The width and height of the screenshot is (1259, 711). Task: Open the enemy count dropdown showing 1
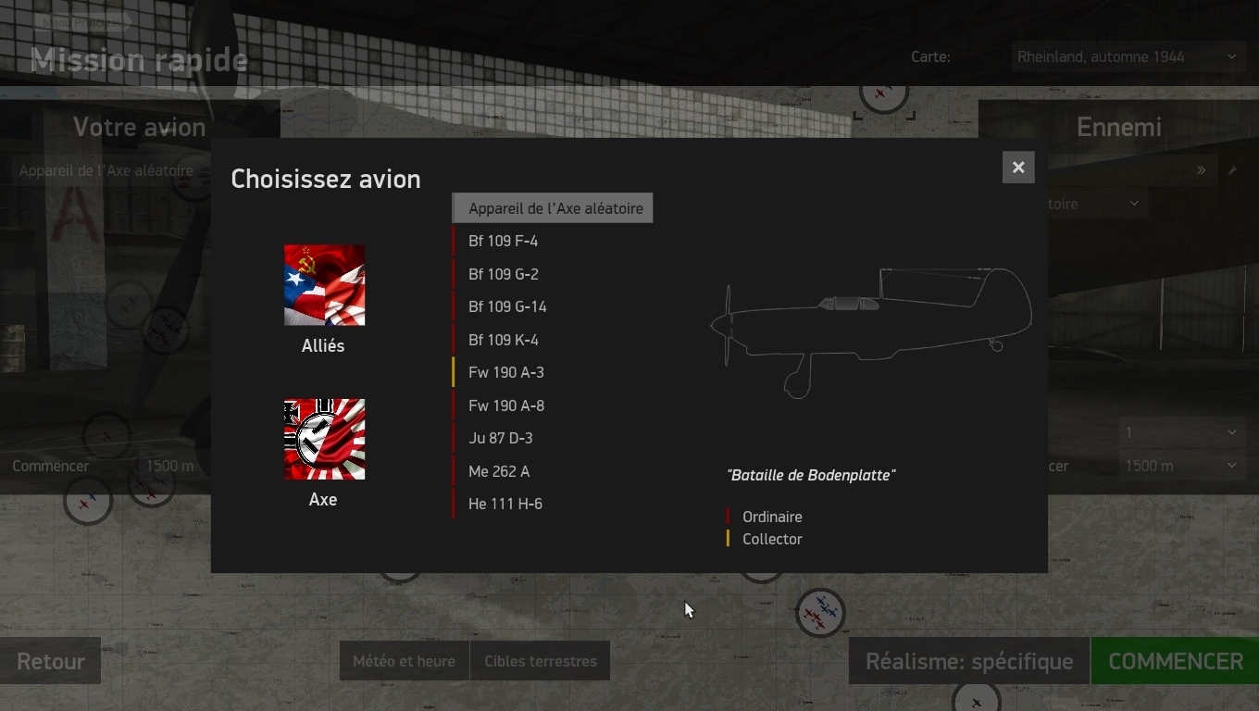1181,432
